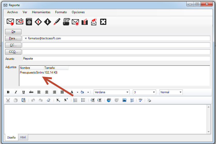Click the attach file envelope icon

[20, 22]
